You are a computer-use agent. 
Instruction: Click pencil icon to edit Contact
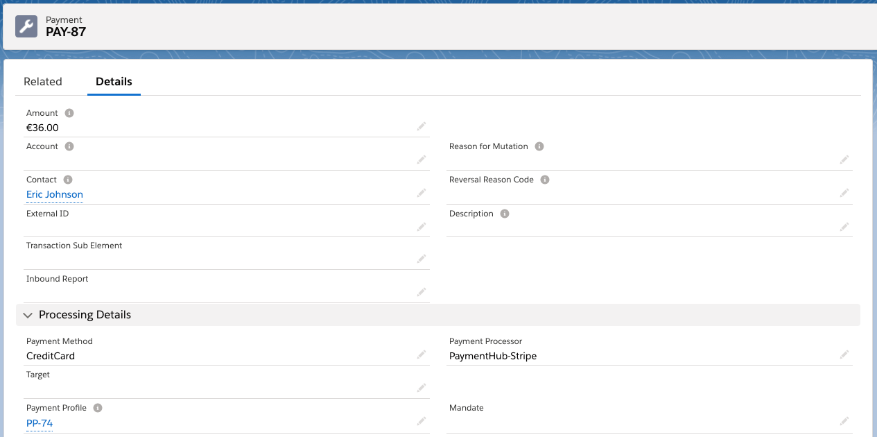(421, 193)
